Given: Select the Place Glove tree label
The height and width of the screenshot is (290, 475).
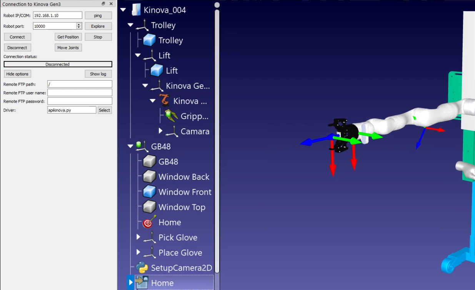Looking at the screenshot, I should 180,253.
